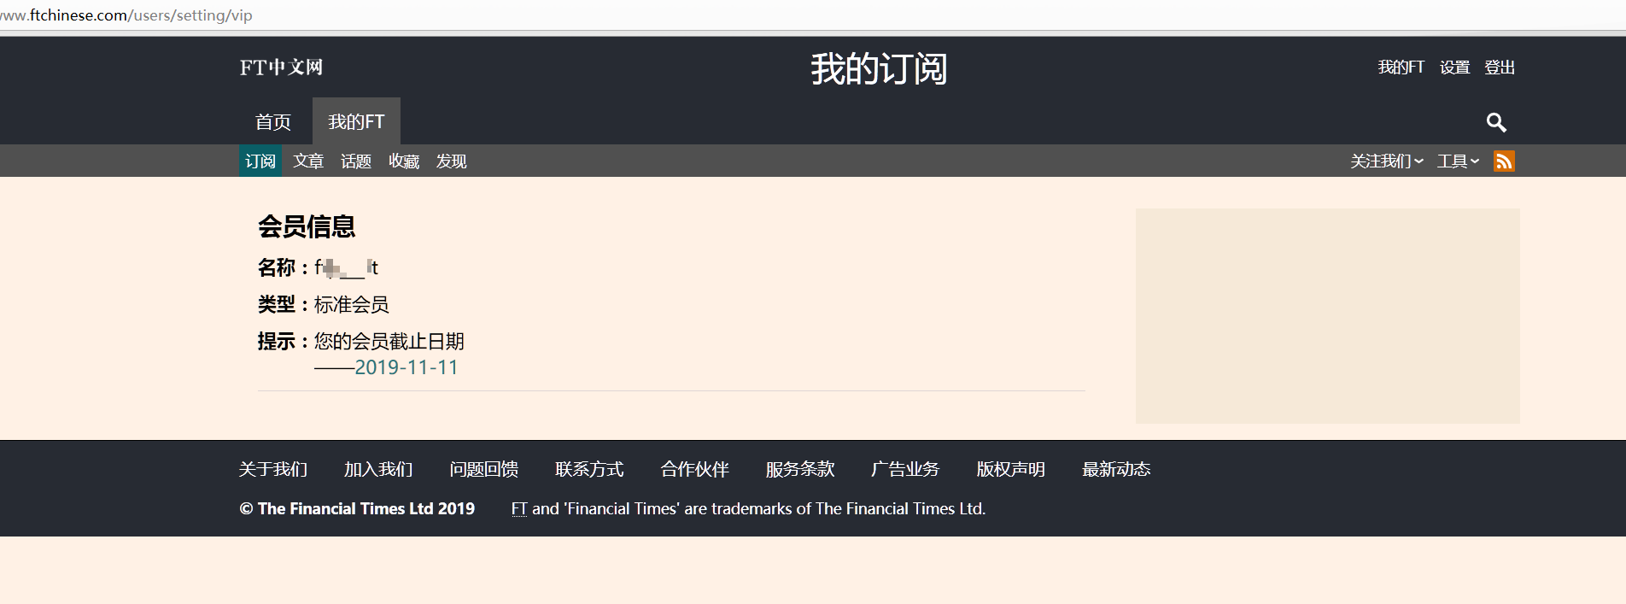Image resolution: width=1626 pixels, height=604 pixels.
Task: Click the 标准会员 membership type text
Action: [351, 304]
